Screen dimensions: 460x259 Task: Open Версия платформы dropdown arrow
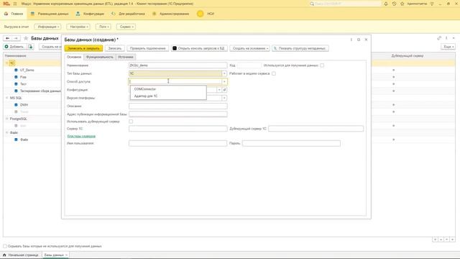click(224, 98)
